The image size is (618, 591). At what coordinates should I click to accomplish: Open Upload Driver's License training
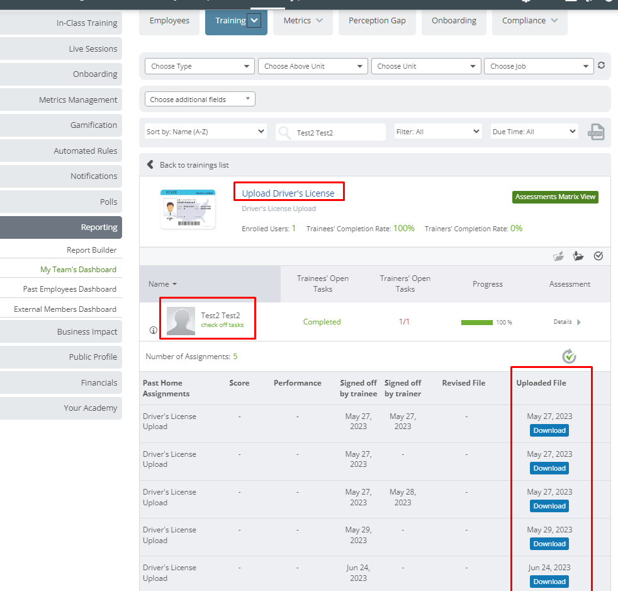point(289,191)
